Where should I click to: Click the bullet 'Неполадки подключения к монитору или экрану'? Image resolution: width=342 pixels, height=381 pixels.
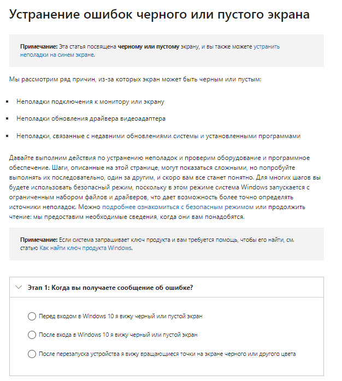point(90,102)
